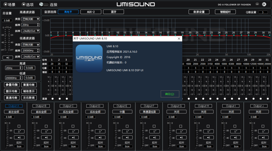Click 辅助显示 button
The height and width of the screenshot is (151, 272).
pos(29,91)
